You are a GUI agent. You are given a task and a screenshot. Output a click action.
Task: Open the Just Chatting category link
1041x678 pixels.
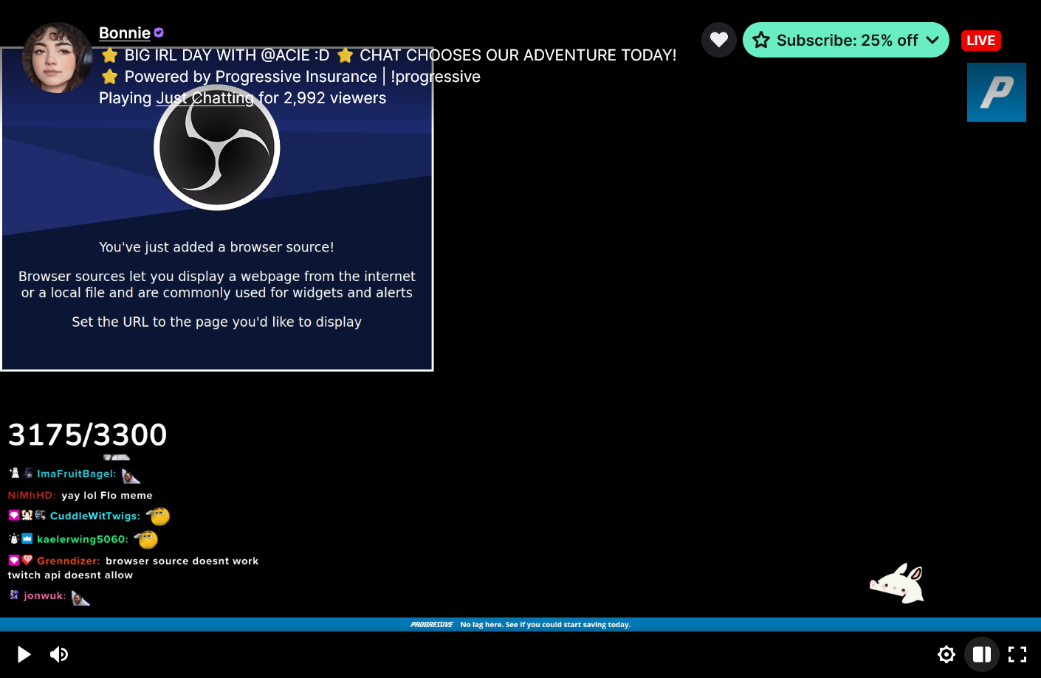[205, 98]
